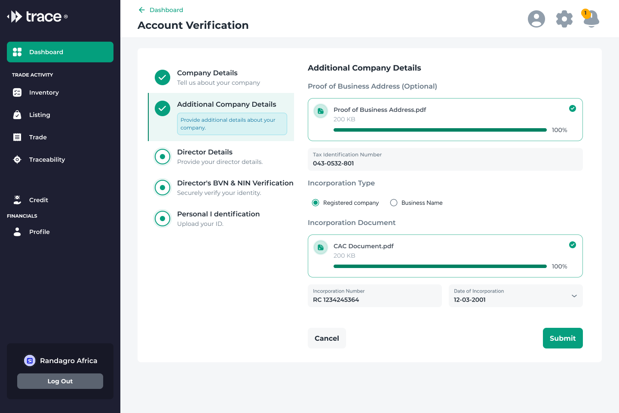Click the Director's BVN & NIN step circle

click(162, 188)
